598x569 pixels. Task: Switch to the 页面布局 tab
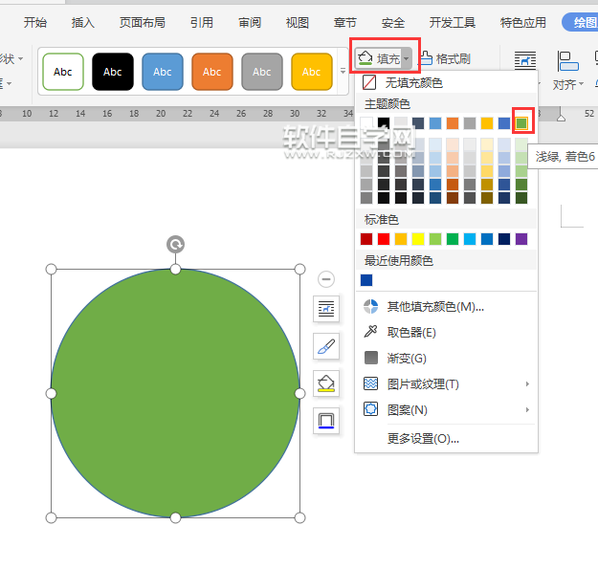tap(142, 22)
